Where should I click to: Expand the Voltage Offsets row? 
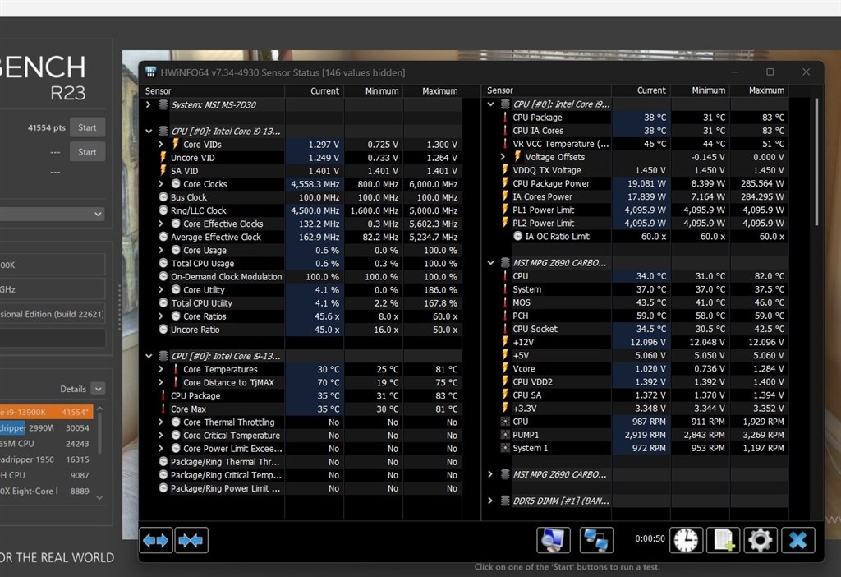coord(503,157)
